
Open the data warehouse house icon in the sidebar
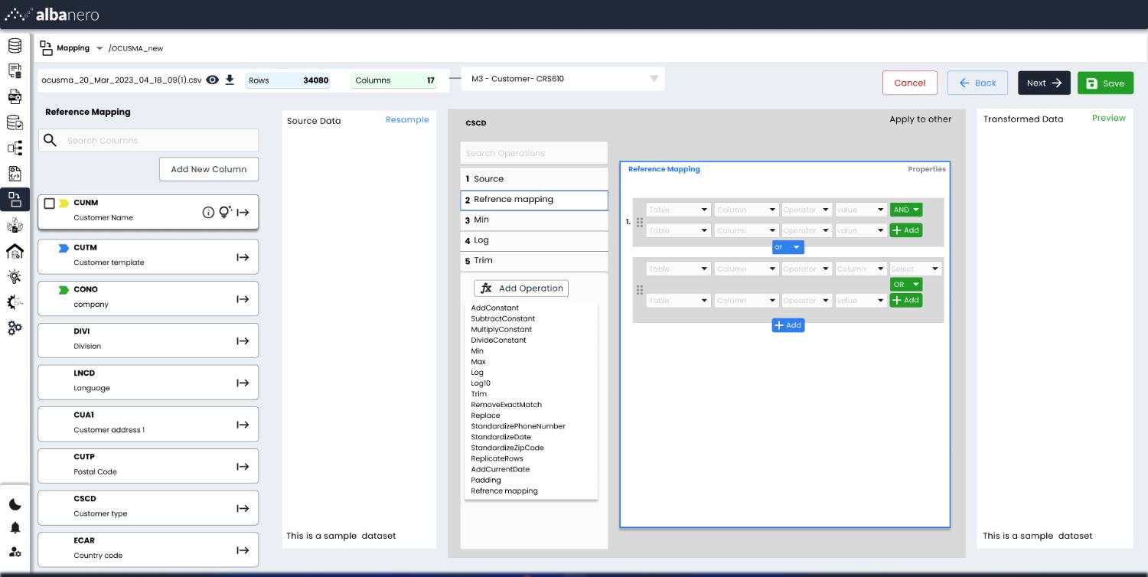coord(15,252)
